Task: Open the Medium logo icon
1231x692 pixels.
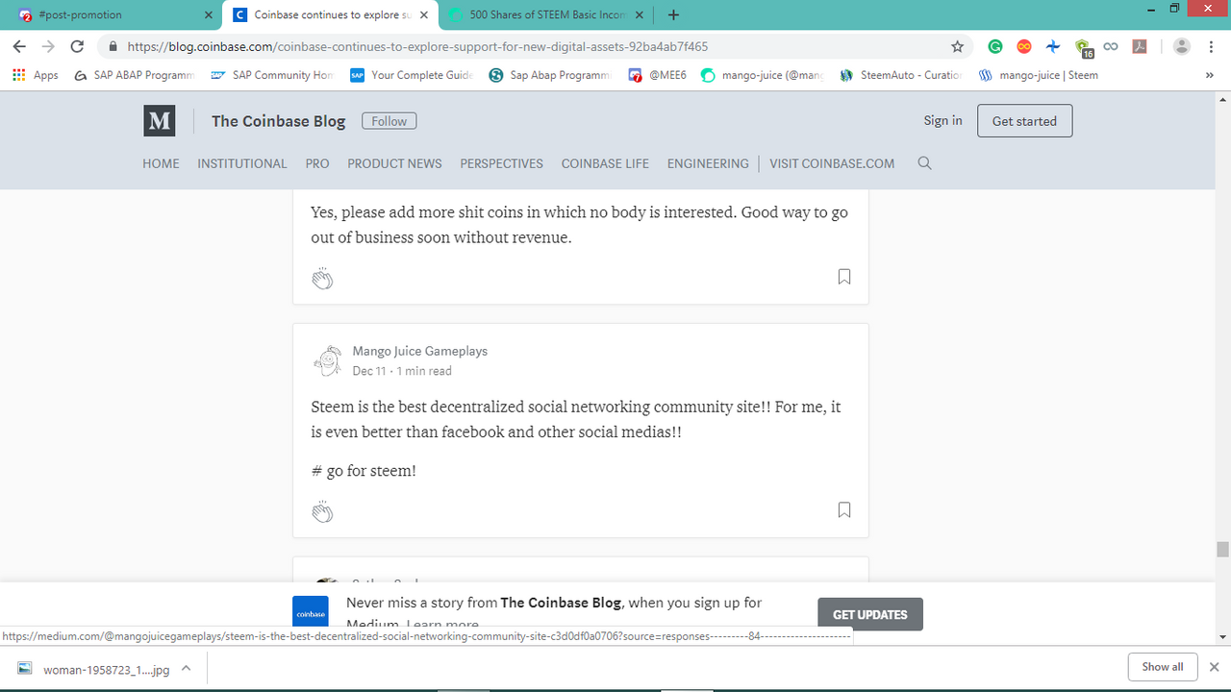Action: 160,120
